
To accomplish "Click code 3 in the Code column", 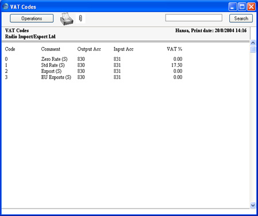I will point(6,77).
